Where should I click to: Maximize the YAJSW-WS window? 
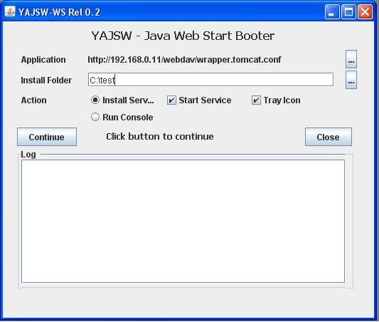[348, 11]
